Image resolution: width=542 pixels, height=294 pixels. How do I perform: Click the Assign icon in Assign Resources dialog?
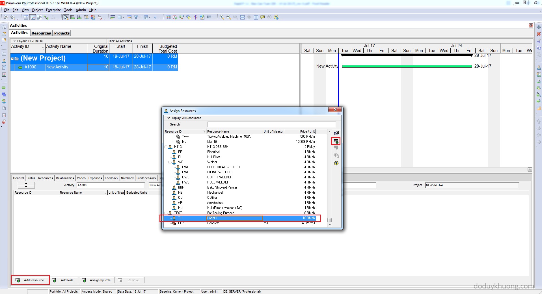click(336, 141)
